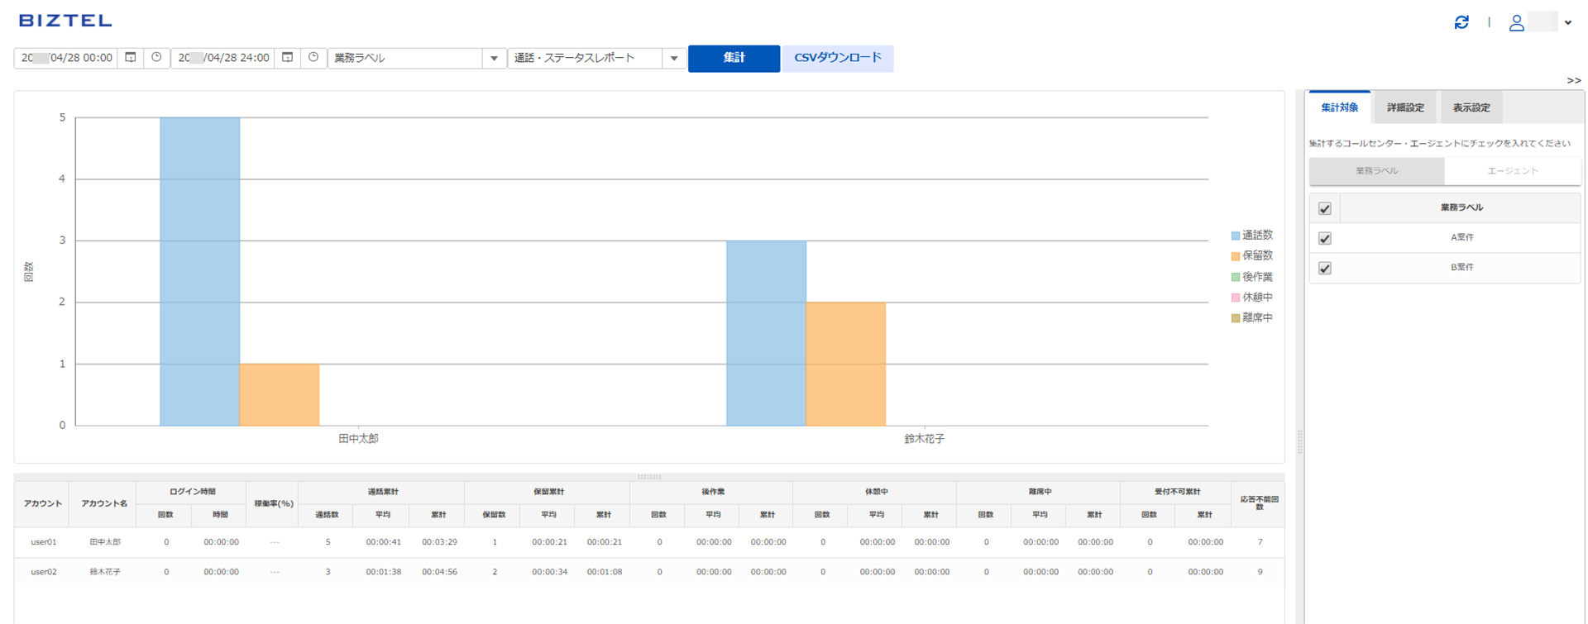Click the refresh icon in the header
The width and height of the screenshot is (1588, 624).
[1461, 22]
